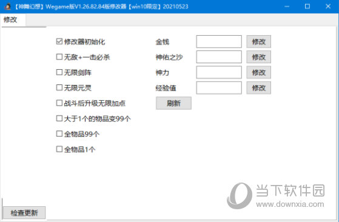Select the 全物品1个 checkbox
The height and width of the screenshot is (222, 339).
click(59, 149)
